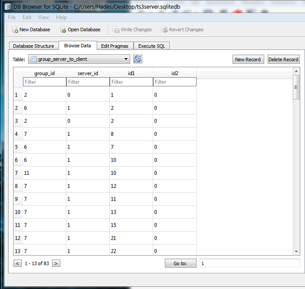Click the Open Database toolbar icon

coord(63,30)
